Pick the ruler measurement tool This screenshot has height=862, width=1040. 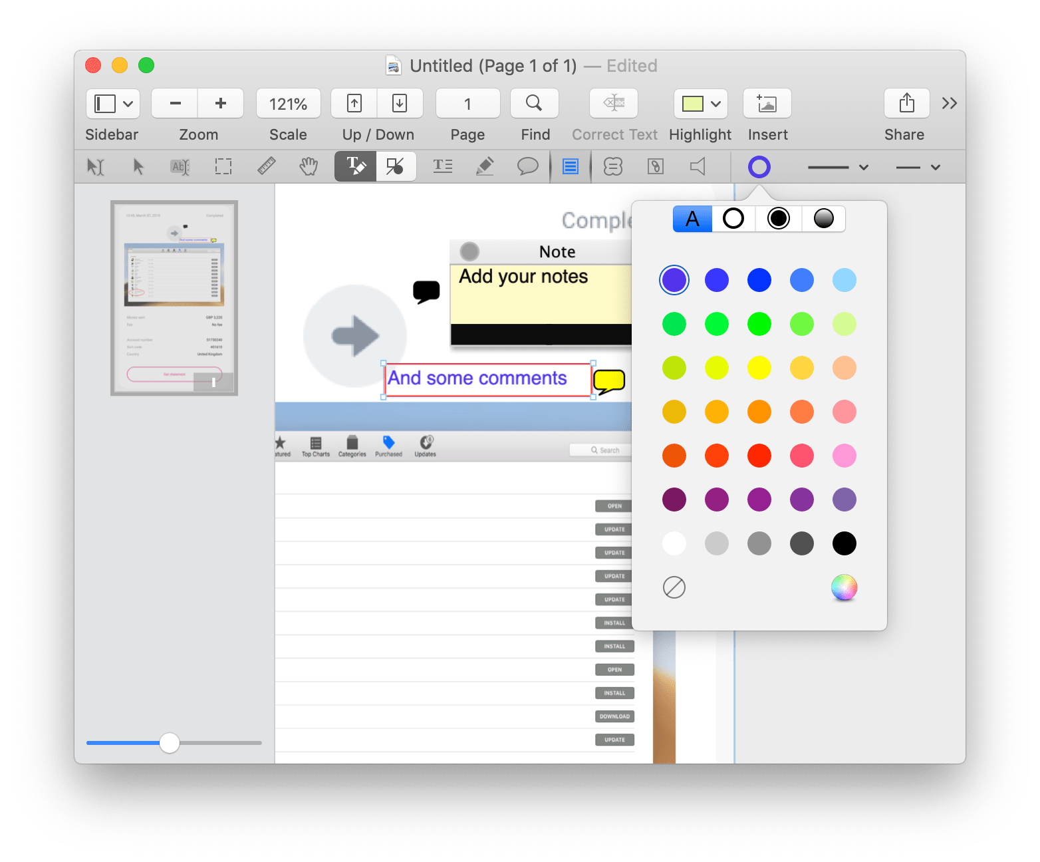266,166
